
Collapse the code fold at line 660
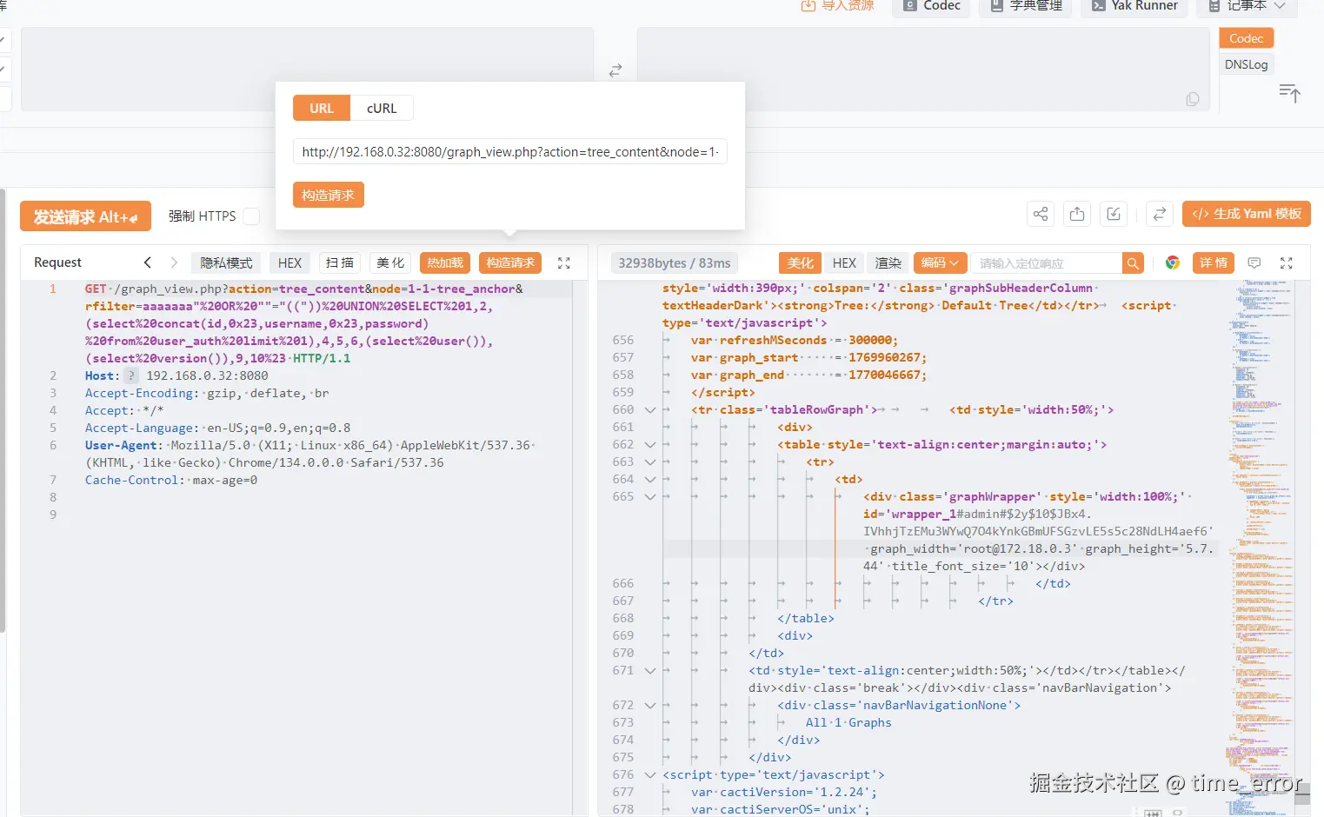[649, 409]
